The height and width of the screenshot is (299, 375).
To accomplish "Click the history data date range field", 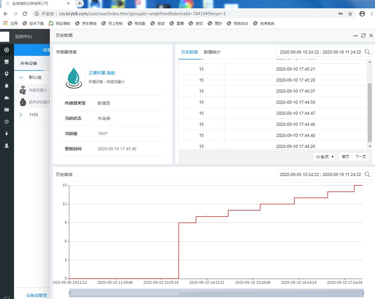I will (x=320, y=52).
